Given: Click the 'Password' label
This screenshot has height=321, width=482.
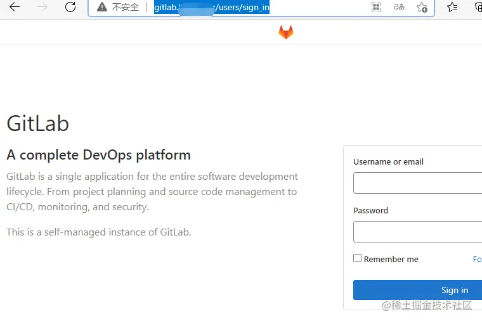Looking at the screenshot, I should click(371, 211).
